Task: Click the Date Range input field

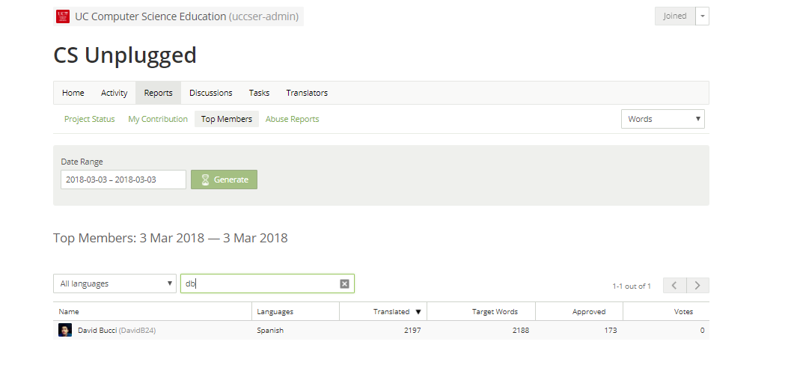Action: point(123,180)
